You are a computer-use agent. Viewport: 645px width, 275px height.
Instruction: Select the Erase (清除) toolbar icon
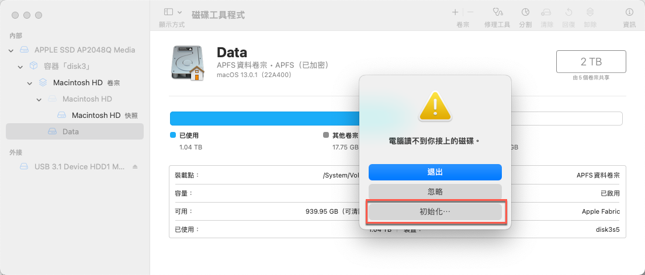pos(547,18)
